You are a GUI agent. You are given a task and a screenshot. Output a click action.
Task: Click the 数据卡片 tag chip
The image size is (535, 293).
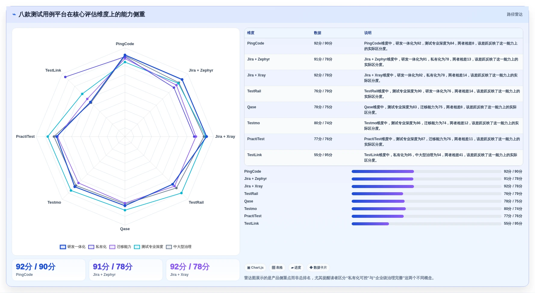[318, 267]
